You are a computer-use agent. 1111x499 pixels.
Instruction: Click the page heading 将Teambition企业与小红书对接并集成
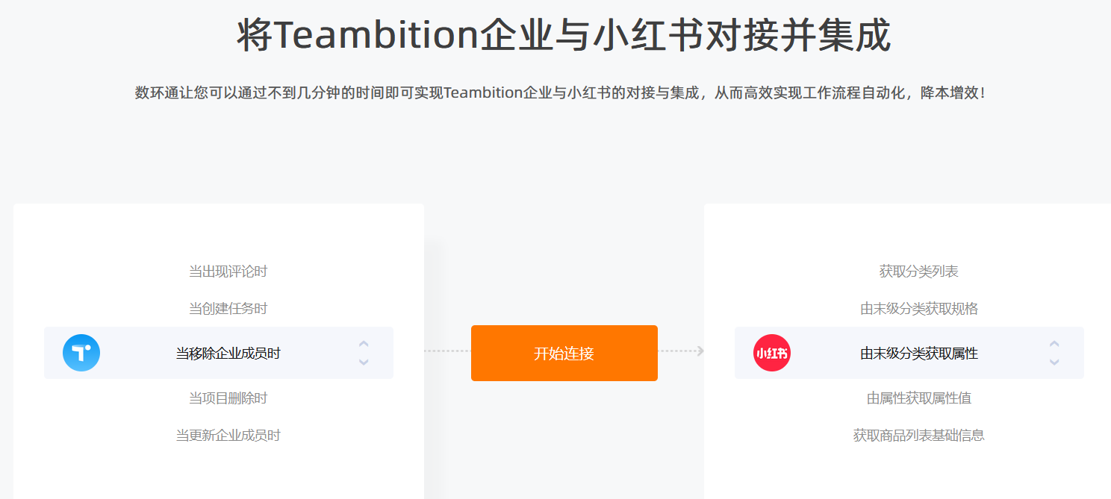pos(564,34)
